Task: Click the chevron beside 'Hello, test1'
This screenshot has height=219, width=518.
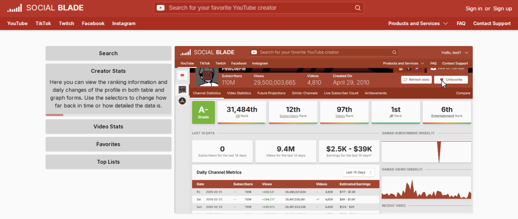Action: pyautogui.click(x=466, y=53)
